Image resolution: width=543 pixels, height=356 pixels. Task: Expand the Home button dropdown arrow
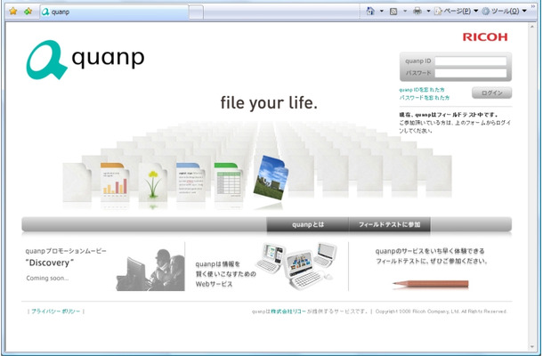pos(382,11)
